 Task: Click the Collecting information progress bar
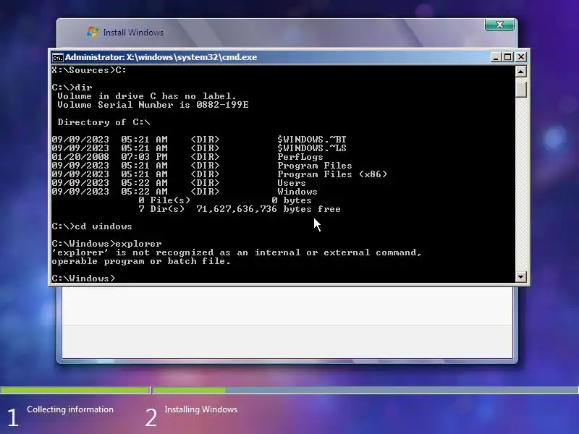[x=75, y=390]
